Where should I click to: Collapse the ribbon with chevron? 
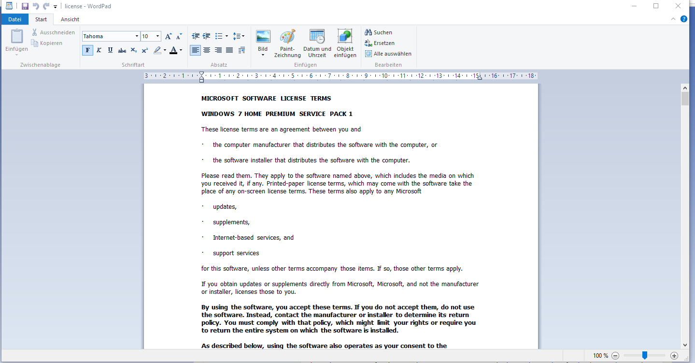tap(673, 19)
